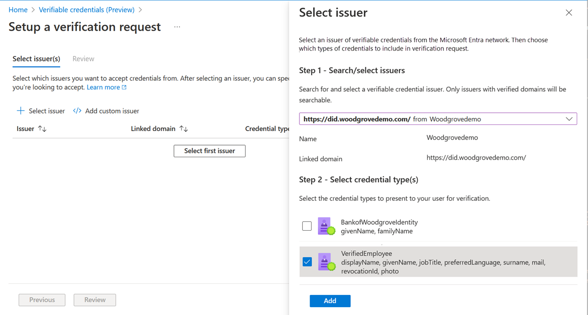Open the Select issuer(s) tab
Screen dimensions: 588x315
36,59
